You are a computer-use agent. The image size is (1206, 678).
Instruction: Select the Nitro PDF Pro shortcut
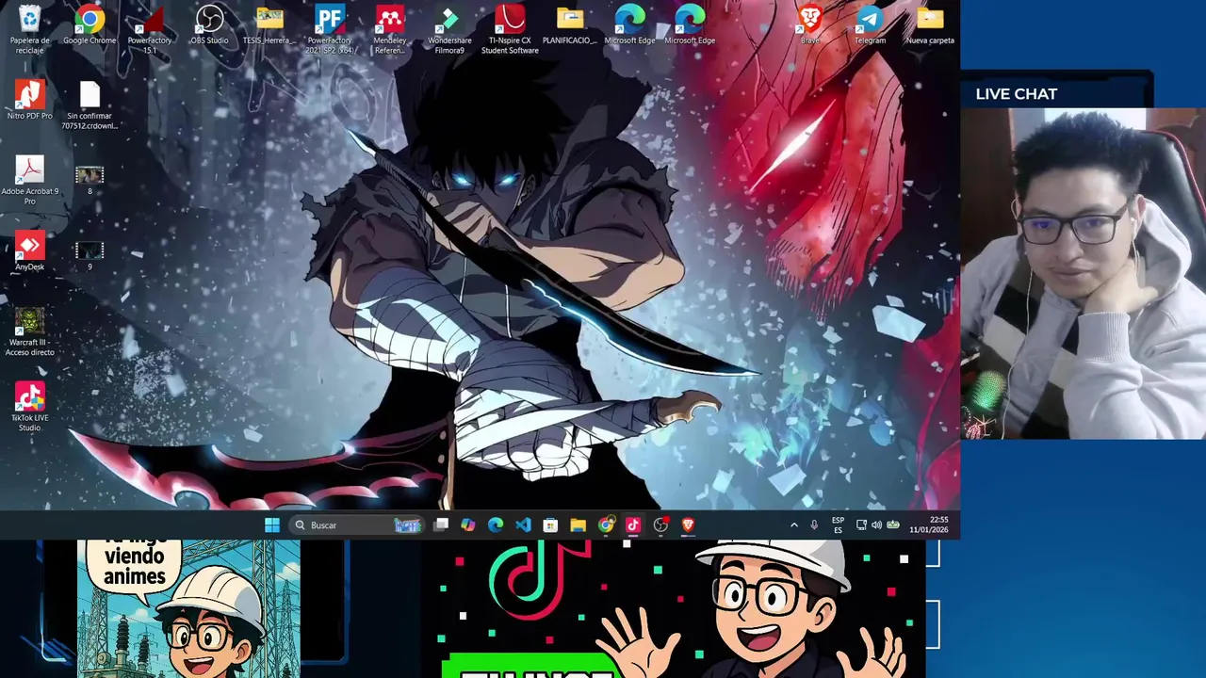[x=29, y=100]
